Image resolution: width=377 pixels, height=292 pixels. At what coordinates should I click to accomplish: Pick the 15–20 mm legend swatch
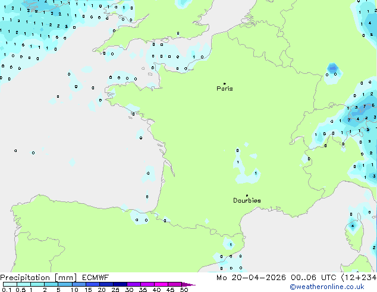(x=93, y=284)
